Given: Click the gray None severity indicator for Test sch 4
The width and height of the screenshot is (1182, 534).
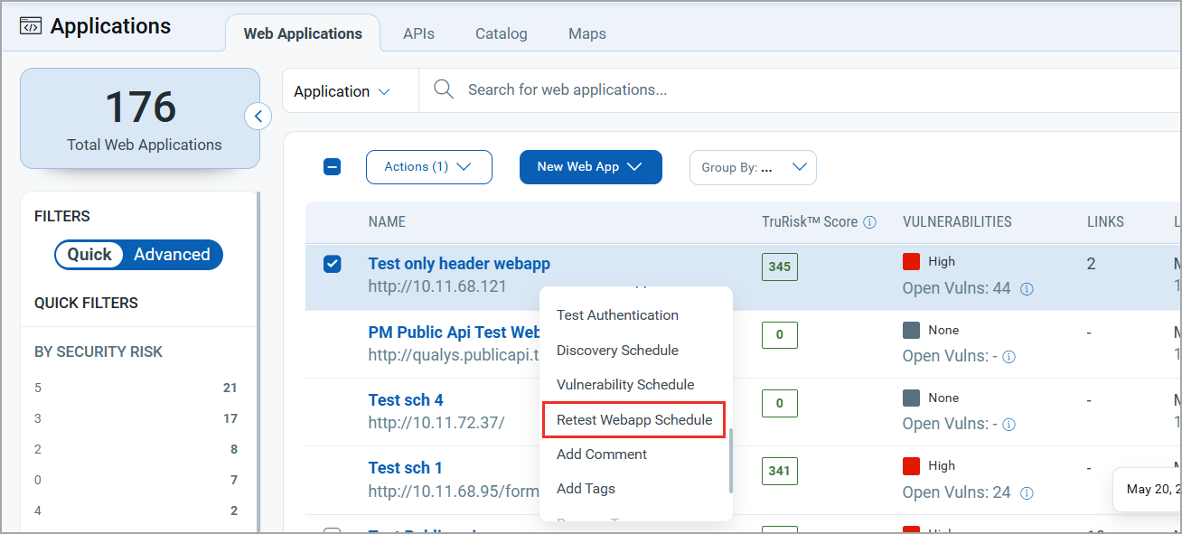Looking at the screenshot, I should (x=913, y=397).
